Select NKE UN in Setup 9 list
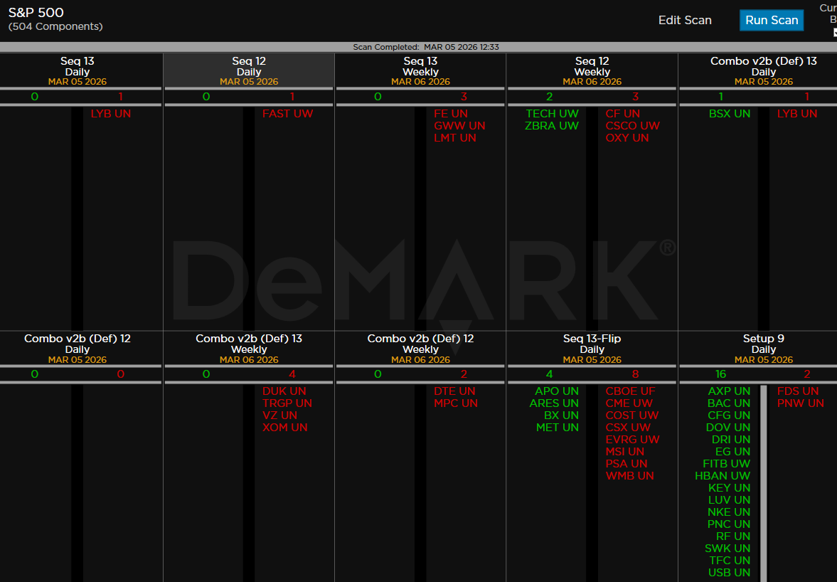 (728, 512)
